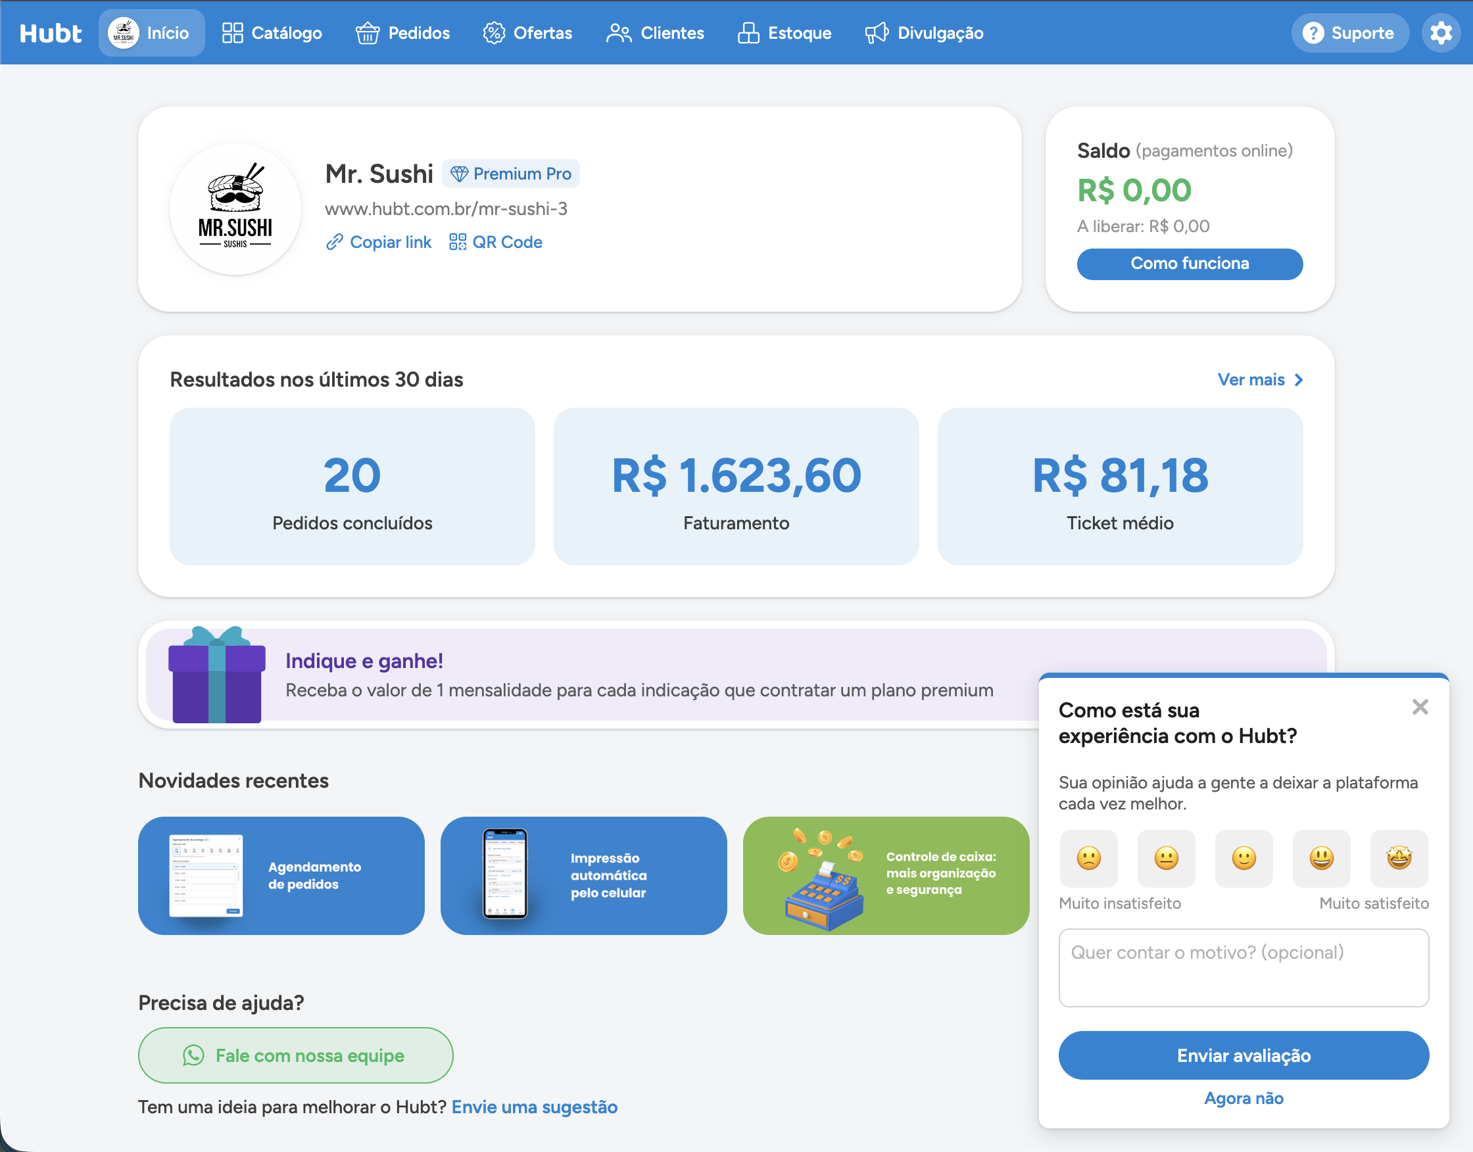Open Faturamento R$ 1.623,60 card
The width and height of the screenshot is (1473, 1152).
(x=736, y=487)
